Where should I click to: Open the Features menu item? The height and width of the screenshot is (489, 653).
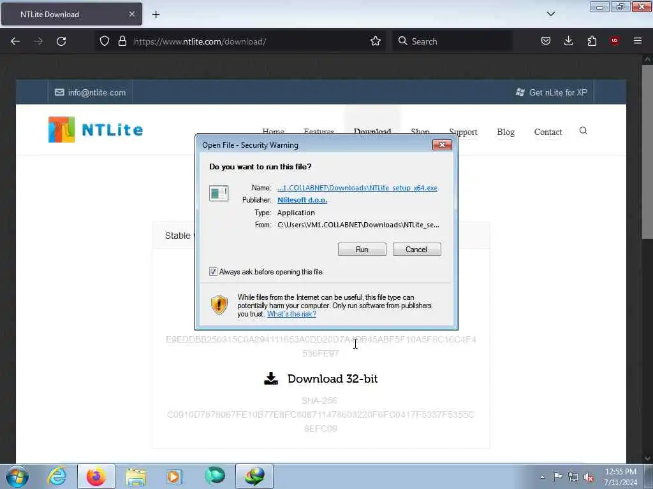[319, 132]
